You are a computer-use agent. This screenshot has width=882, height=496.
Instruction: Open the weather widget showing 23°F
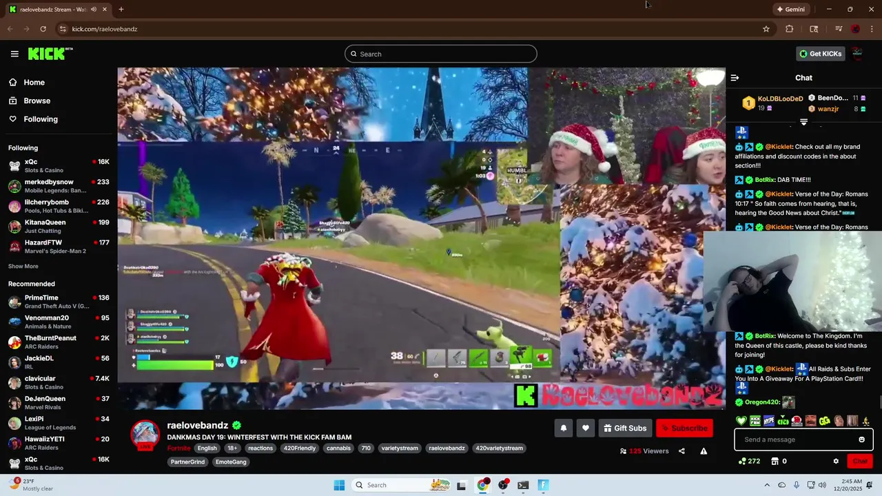click(32, 485)
